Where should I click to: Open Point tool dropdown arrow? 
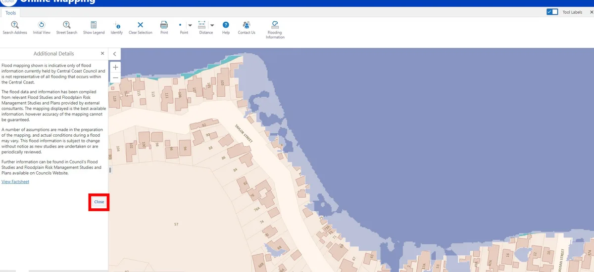[190, 25]
